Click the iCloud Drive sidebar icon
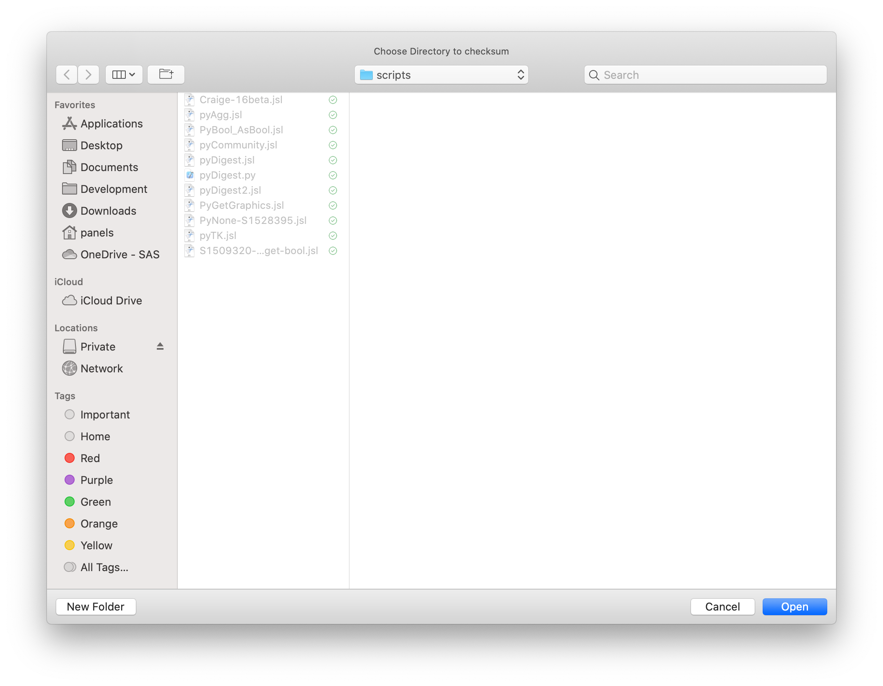Image resolution: width=883 pixels, height=686 pixels. [70, 300]
